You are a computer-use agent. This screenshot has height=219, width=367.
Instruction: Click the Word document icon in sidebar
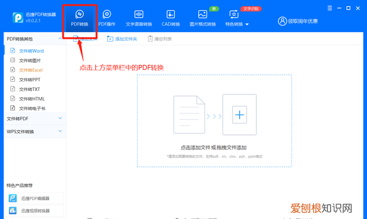click(13, 50)
